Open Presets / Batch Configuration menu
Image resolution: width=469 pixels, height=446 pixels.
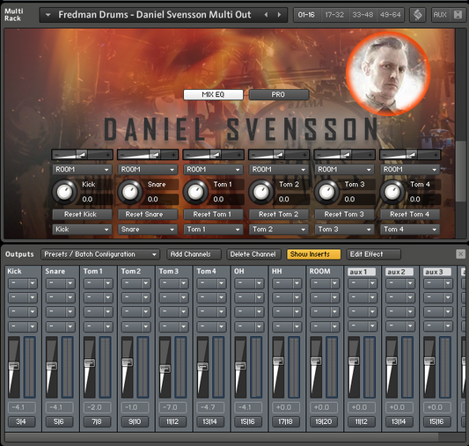100,254
